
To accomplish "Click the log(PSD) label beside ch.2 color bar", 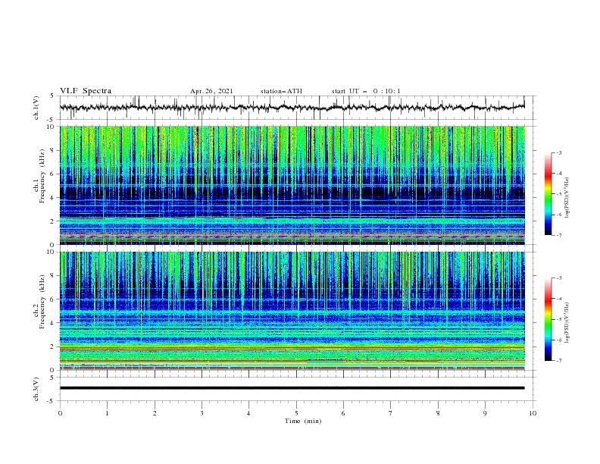I will [x=567, y=322].
